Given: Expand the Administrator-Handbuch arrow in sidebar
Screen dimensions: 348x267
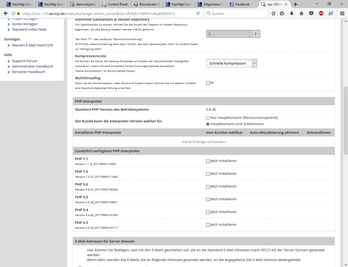Looking at the screenshot, I should [9, 66].
